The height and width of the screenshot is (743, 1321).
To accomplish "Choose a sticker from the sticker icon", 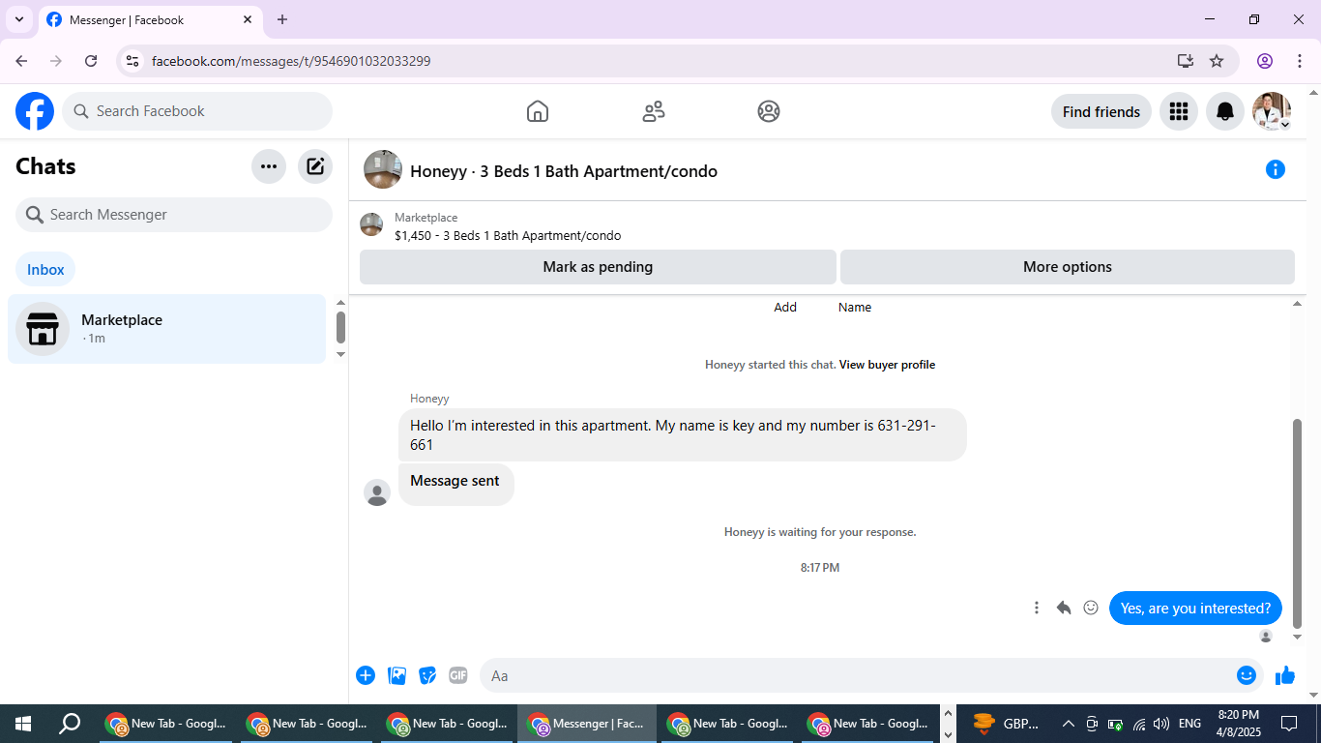I will point(427,675).
